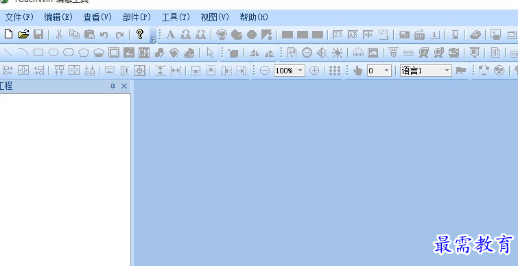Open a project with the folder icon

click(x=23, y=34)
